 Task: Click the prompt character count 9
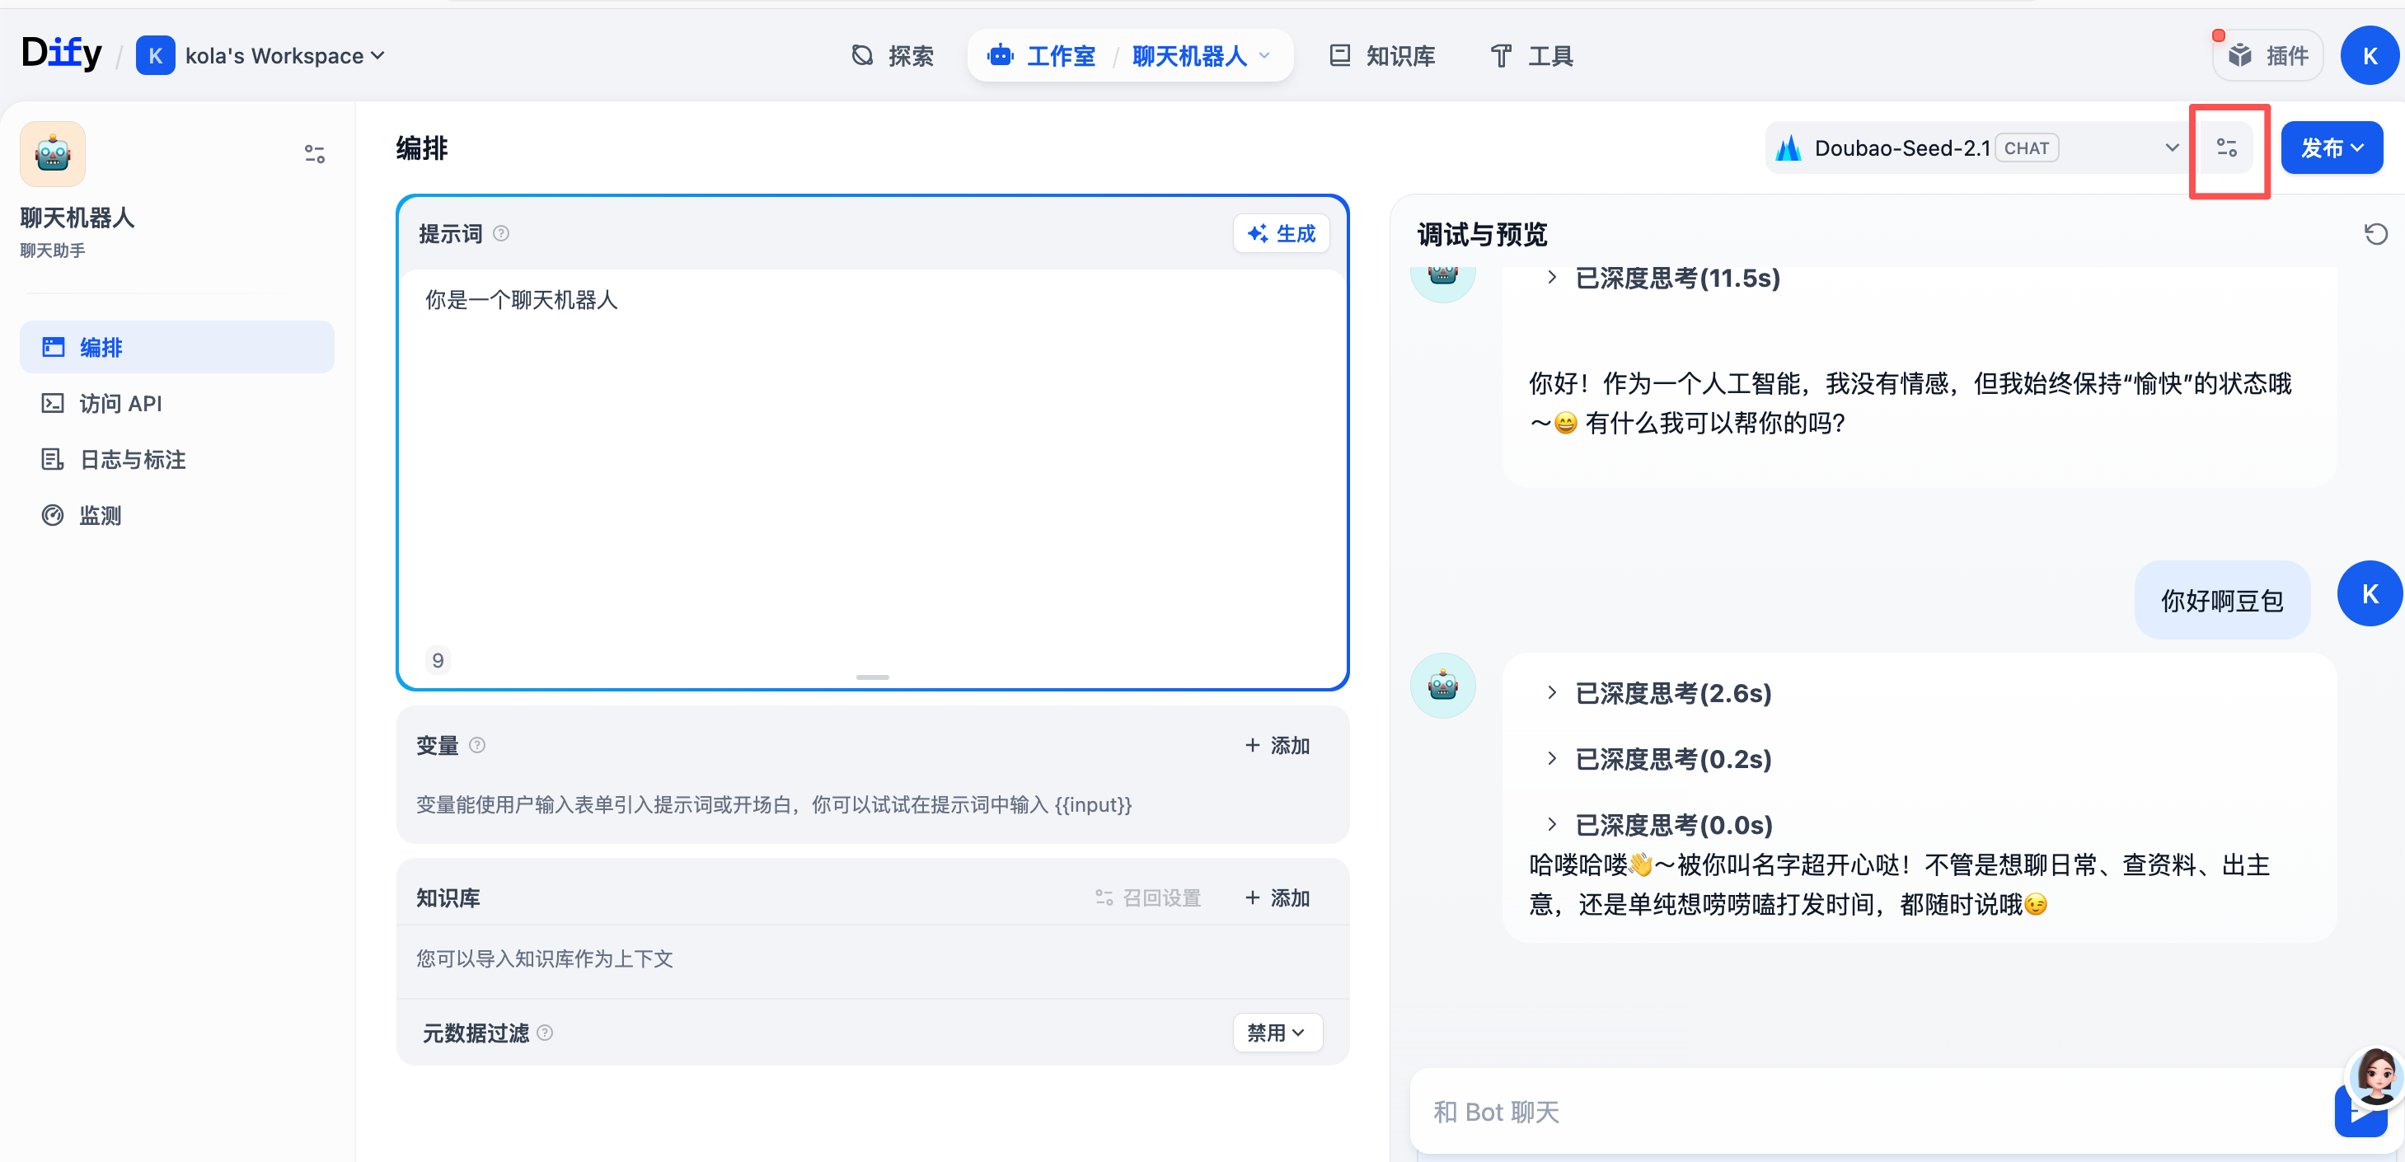coord(438,661)
